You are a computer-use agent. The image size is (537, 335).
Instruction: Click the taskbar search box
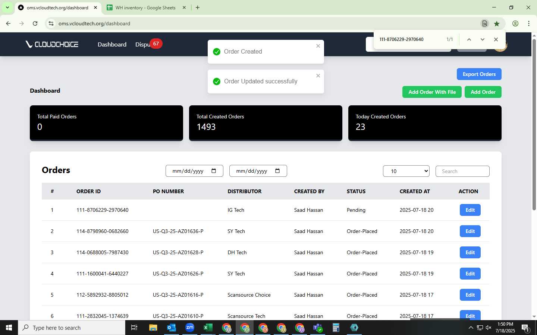pos(72,328)
